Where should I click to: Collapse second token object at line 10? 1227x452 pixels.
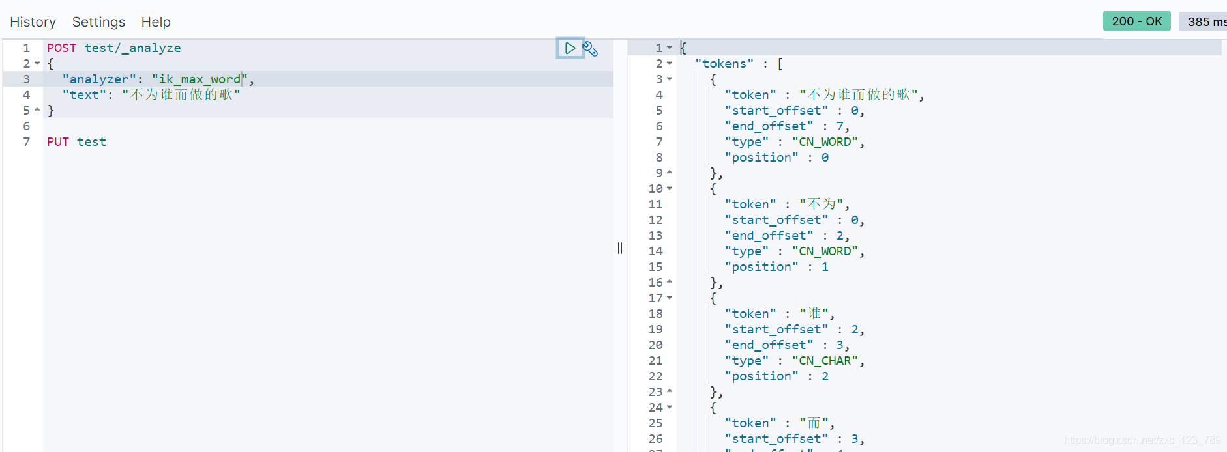click(x=670, y=189)
